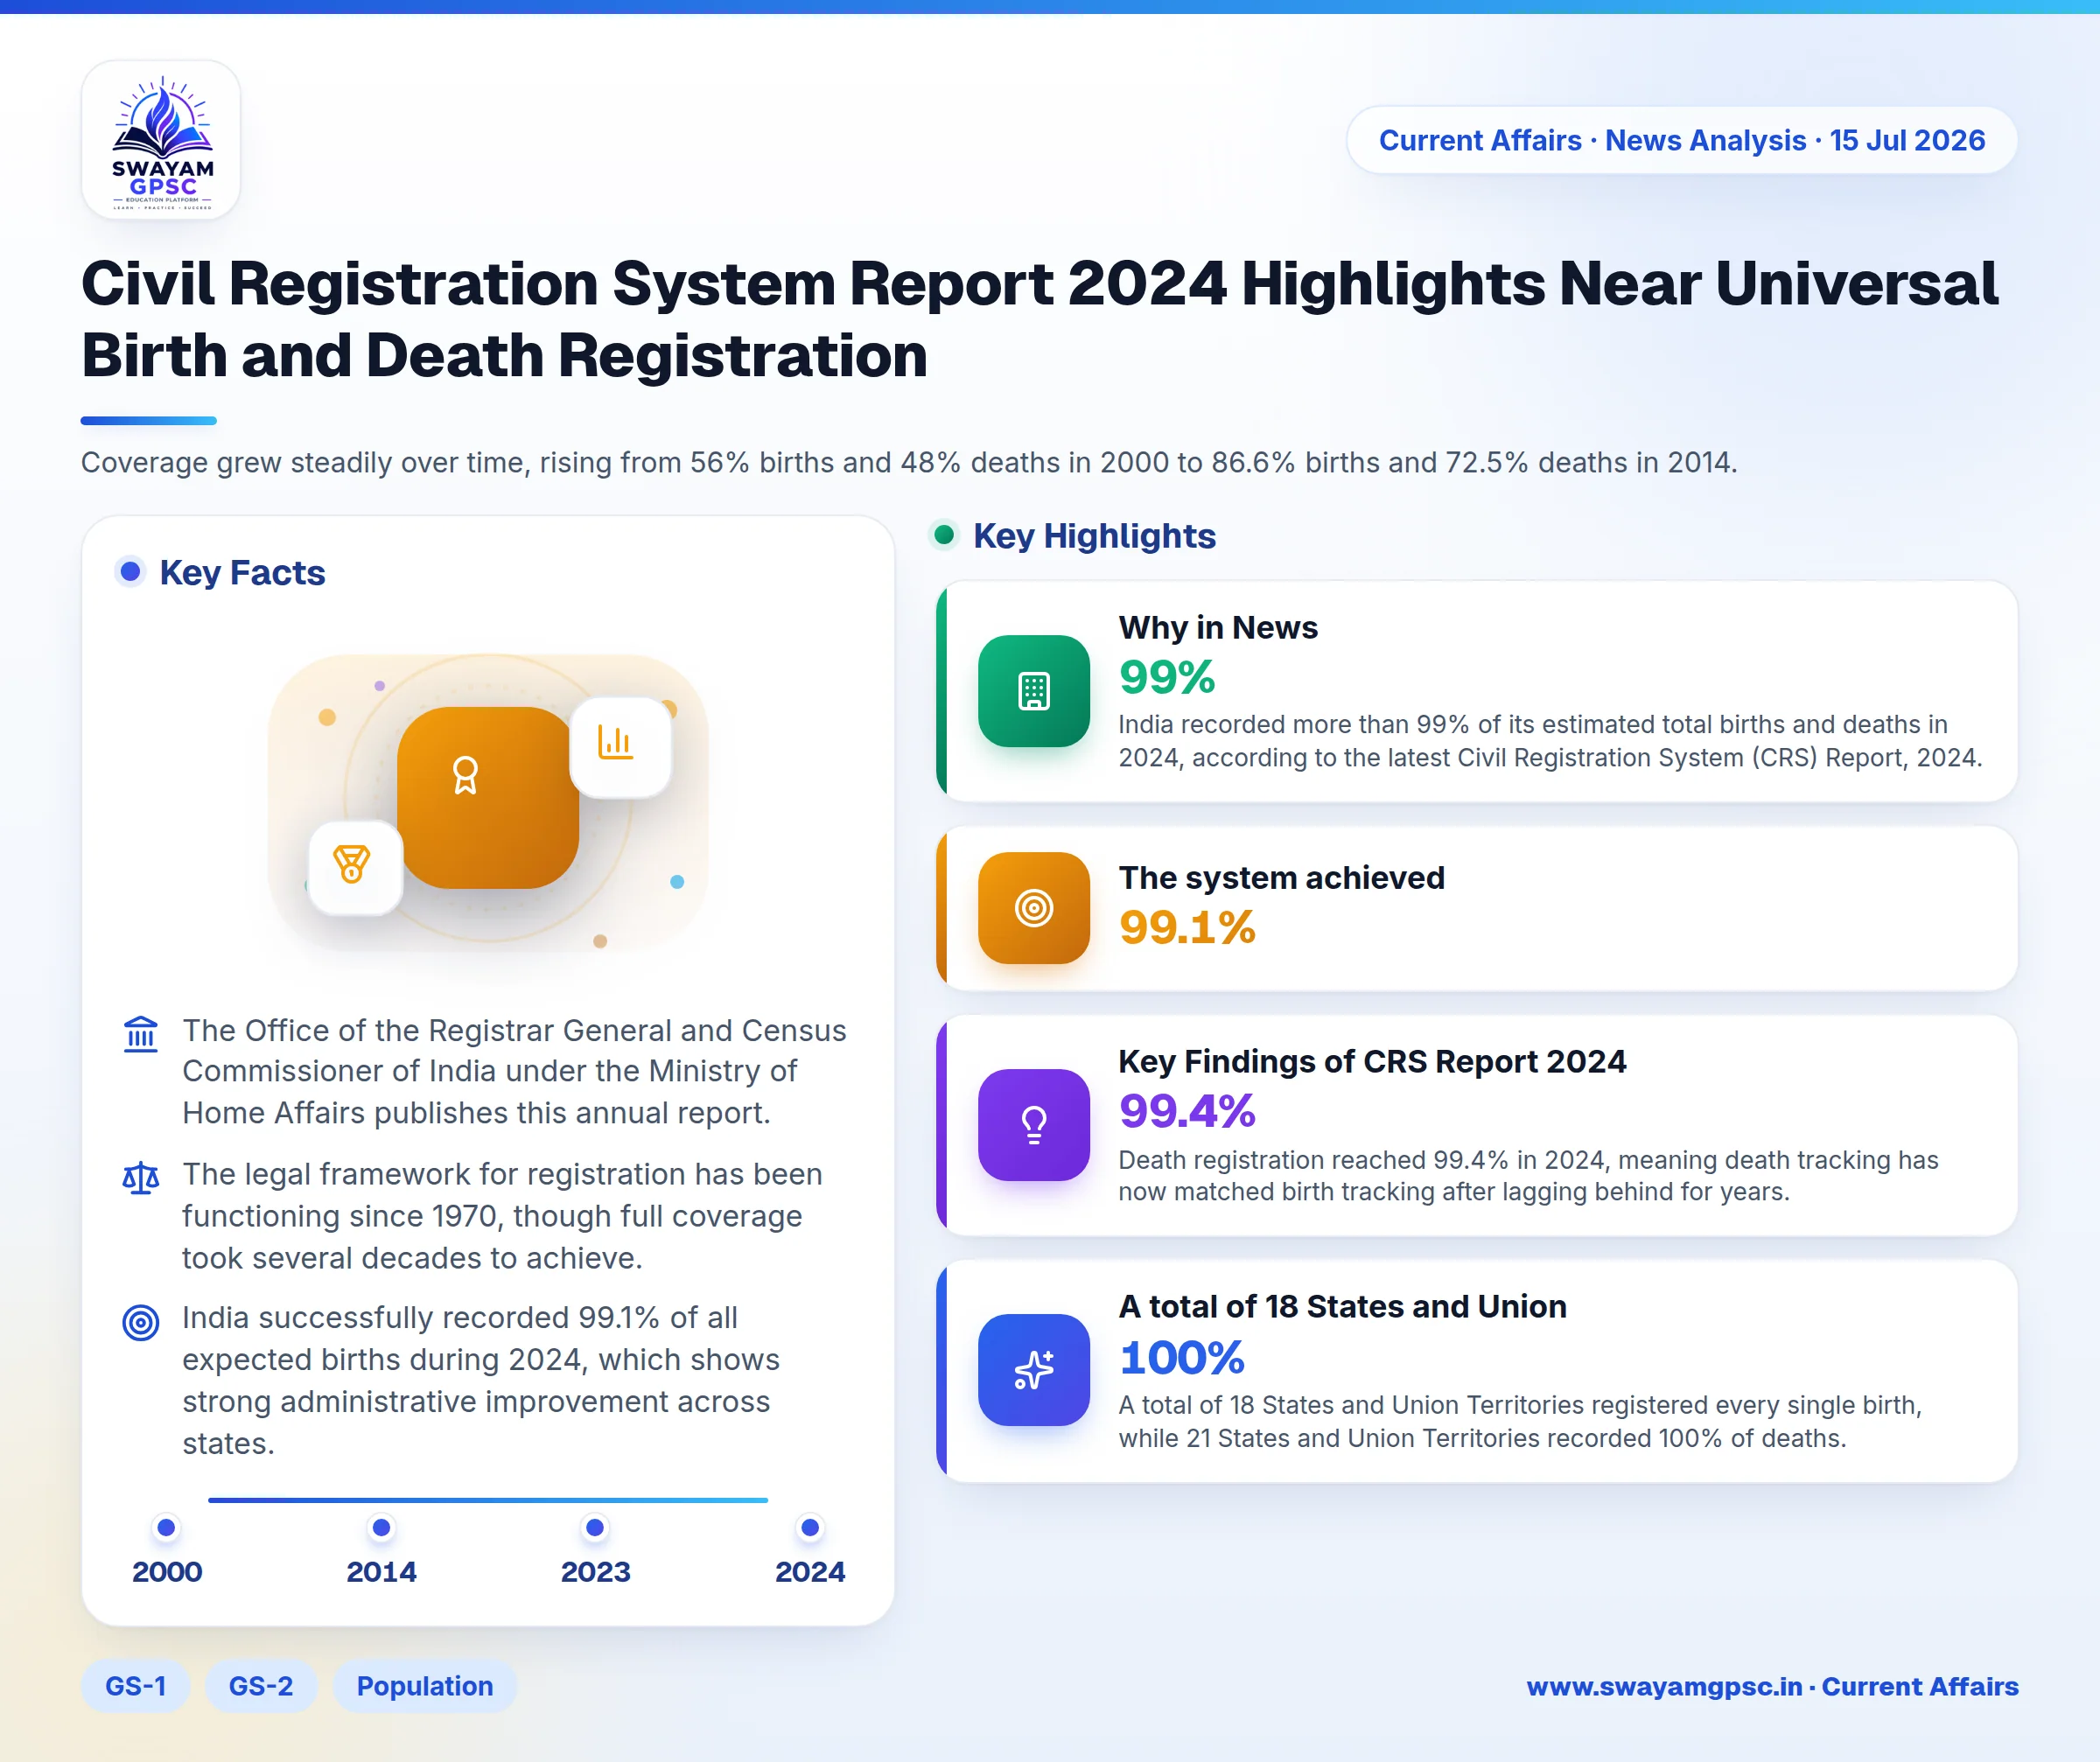The width and height of the screenshot is (2100, 1762).
Task: Click the green building icon in Why in News
Action: tap(1034, 691)
